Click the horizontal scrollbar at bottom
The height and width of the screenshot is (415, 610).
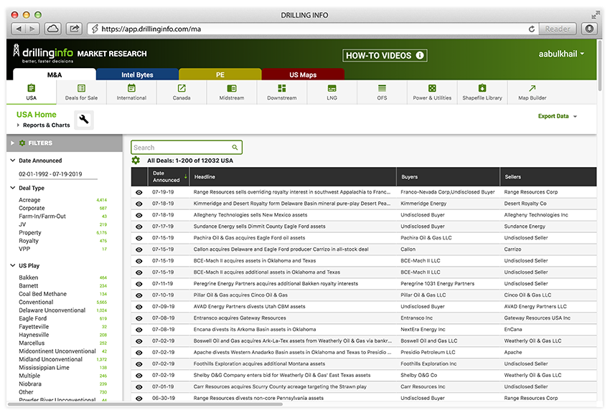click(x=145, y=404)
